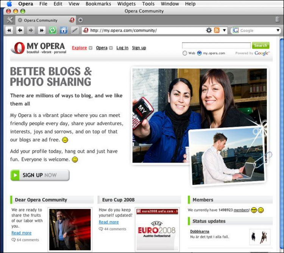This screenshot has height=253, width=284.
Task: Click the Log in link
Action: [122, 48]
